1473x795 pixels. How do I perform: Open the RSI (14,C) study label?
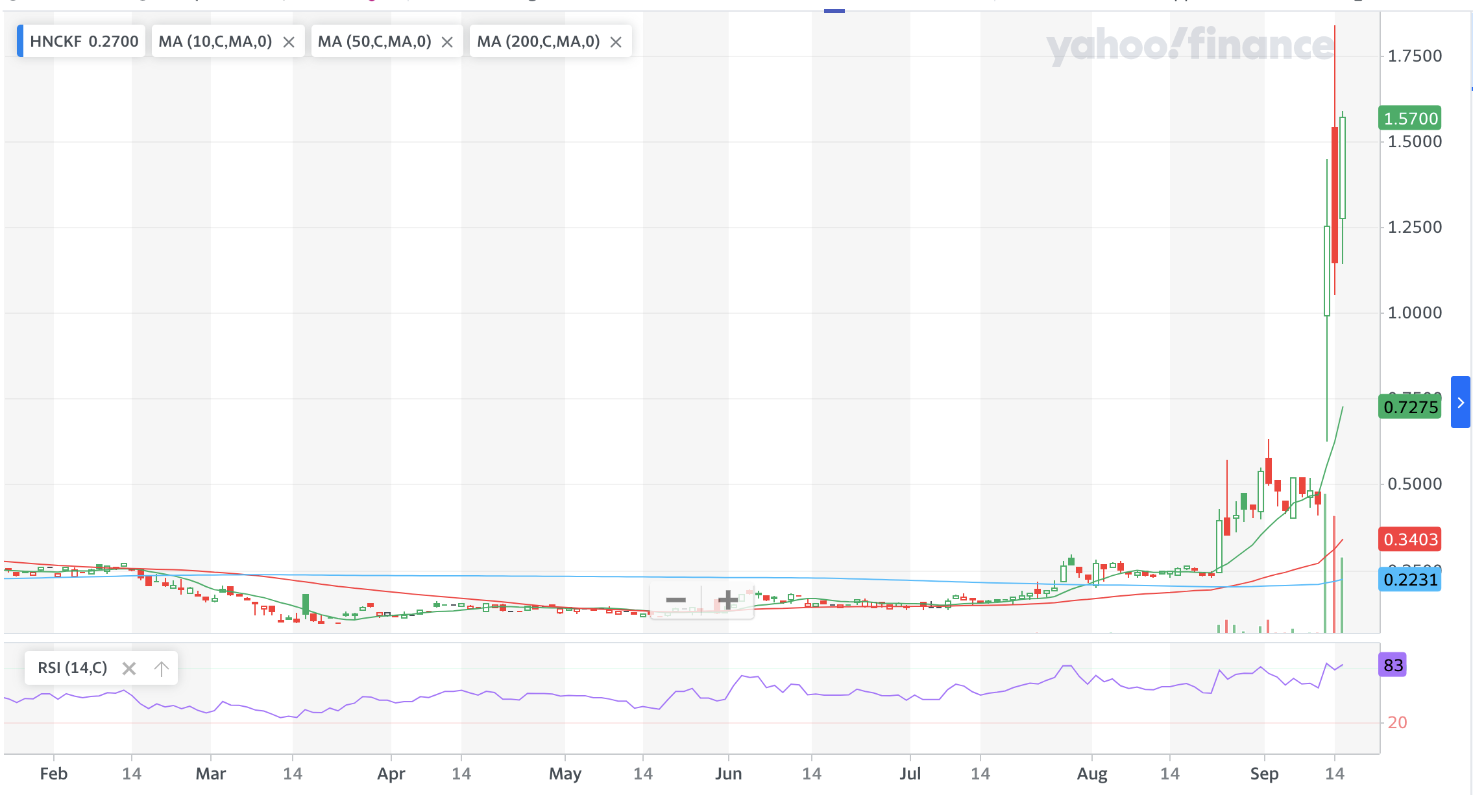click(x=73, y=668)
